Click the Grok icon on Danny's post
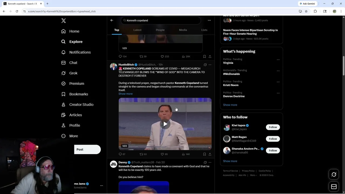 coord(205,162)
